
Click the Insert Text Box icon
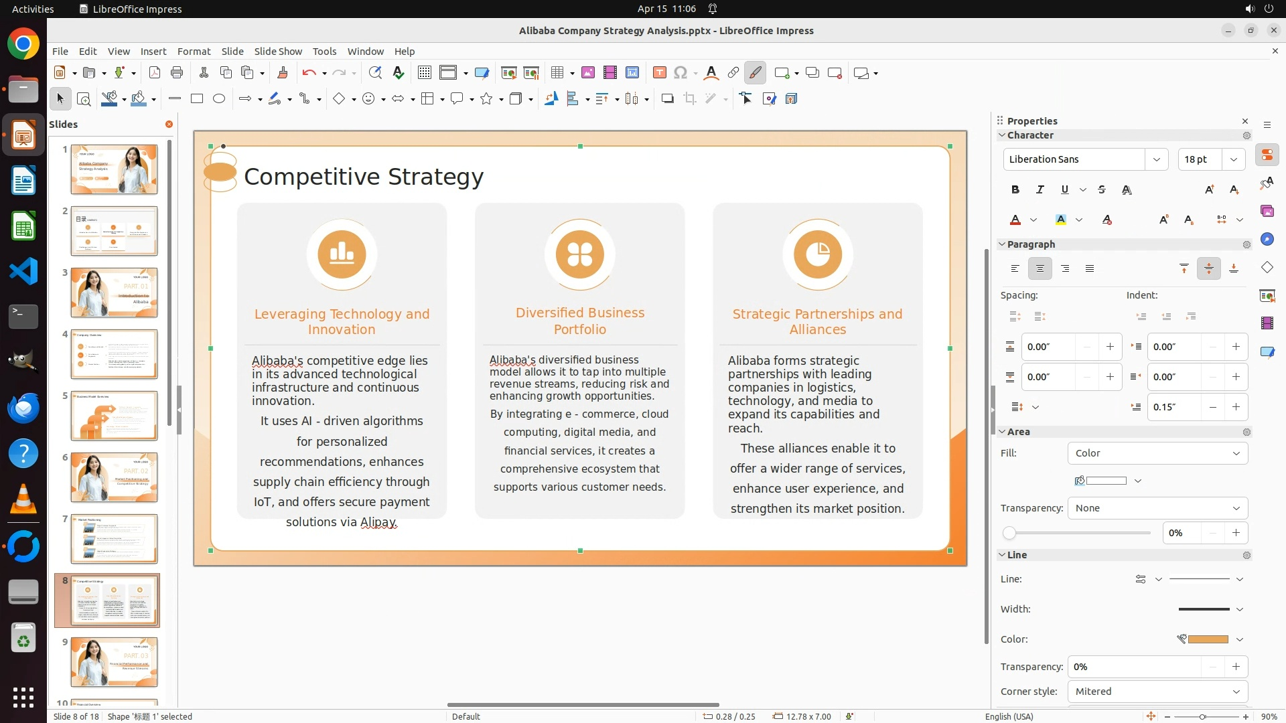click(659, 73)
